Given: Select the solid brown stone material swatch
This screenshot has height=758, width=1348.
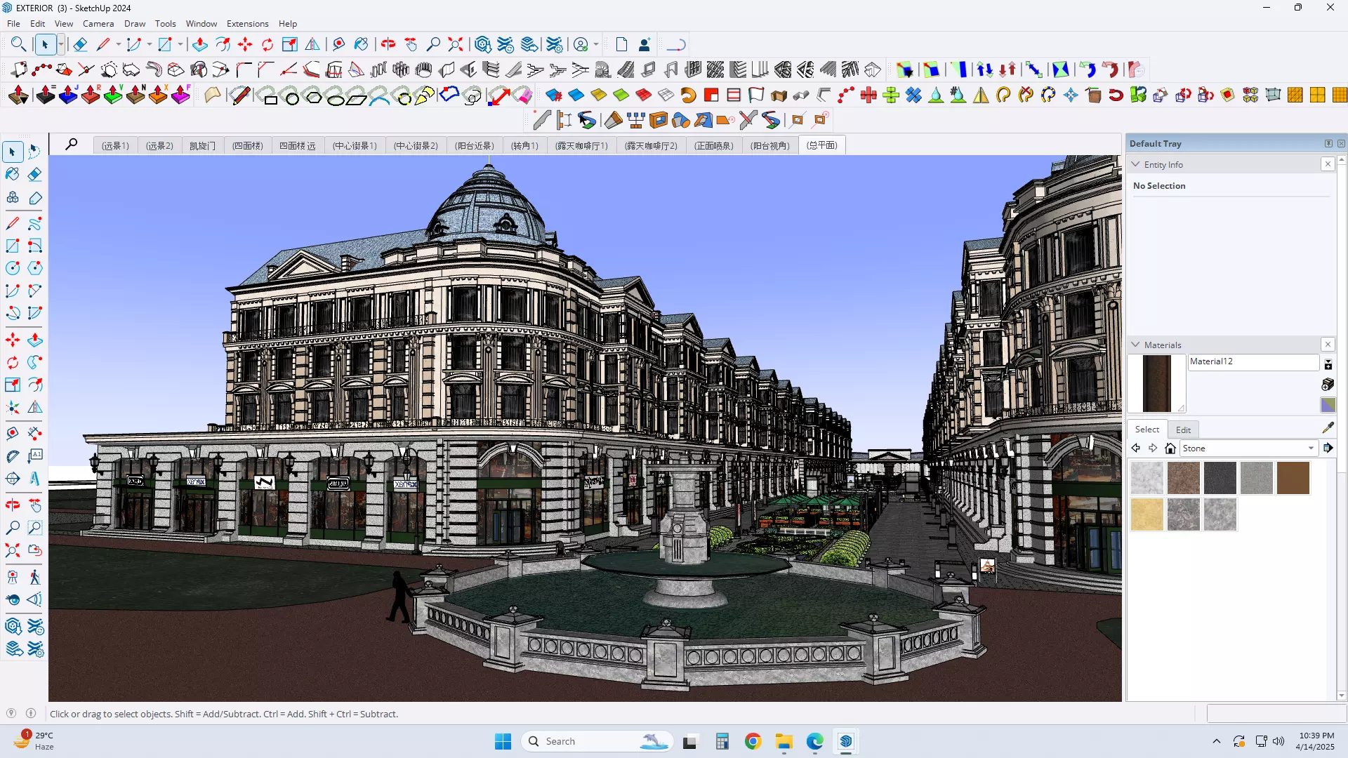Looking at the screenshot, I should [x=1293, y=478].
